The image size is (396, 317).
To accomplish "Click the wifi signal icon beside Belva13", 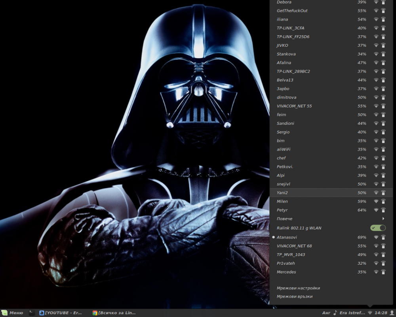I will tap(376, 80).
